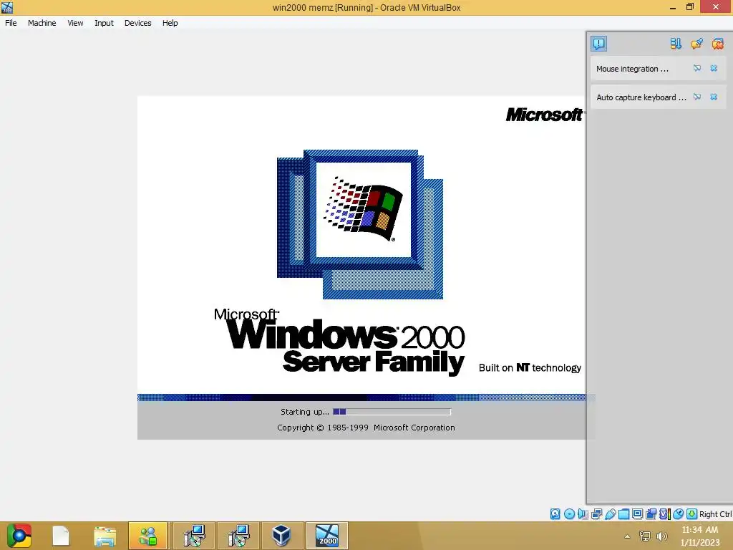Open VirtualBox Manager cube taskbar icon

click(282, 536)
